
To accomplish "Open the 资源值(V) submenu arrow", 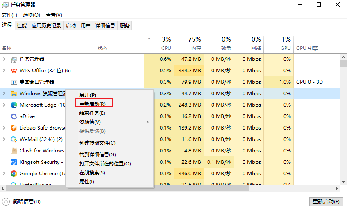I will pos(147,122).
